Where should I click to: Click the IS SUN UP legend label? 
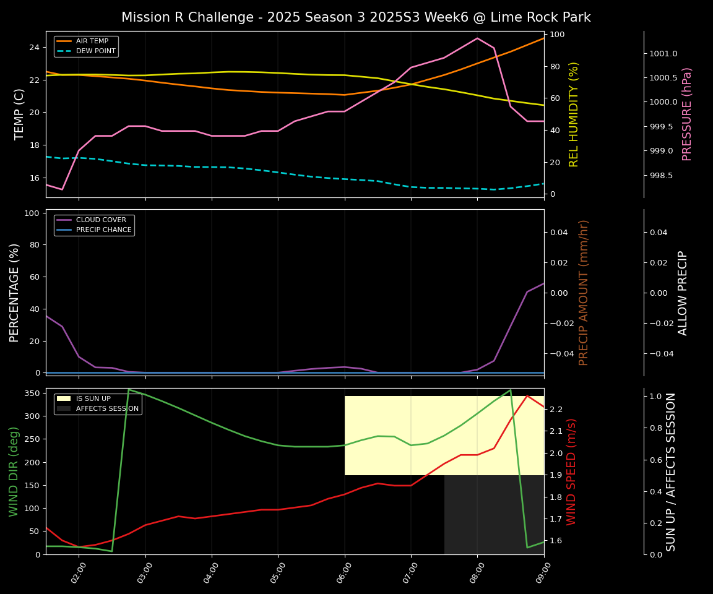(x=93, y=398)
